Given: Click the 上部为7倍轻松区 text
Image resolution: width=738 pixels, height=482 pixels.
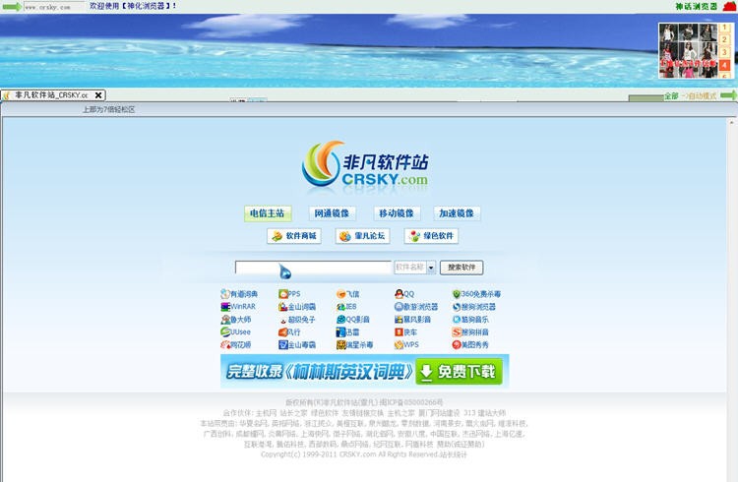Looking at the screenshot, I should coord(108,109).
